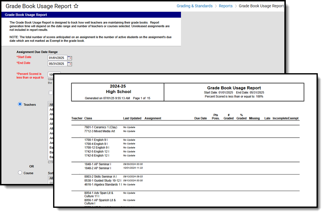Click the blue Grade Book Usage Report header

pos(91,15)
